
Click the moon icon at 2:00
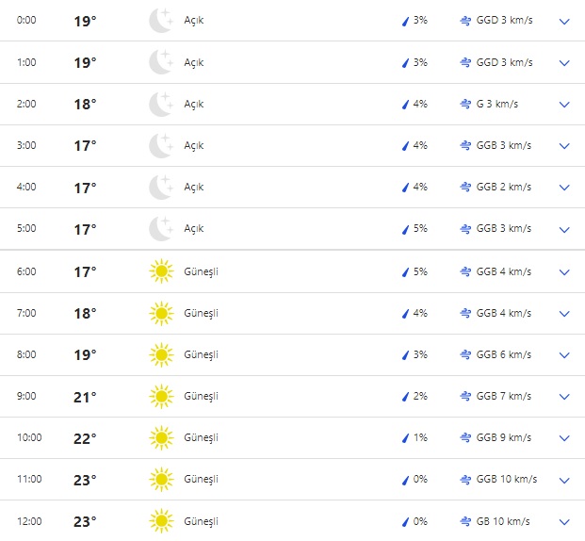(161, 104)
